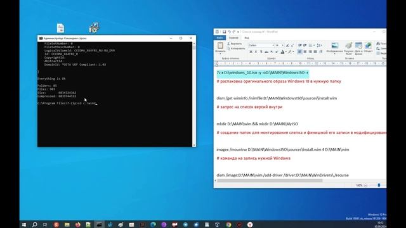The image size is (406, 228).
Task: Align text left in WordPad
Action: [299, 52]
